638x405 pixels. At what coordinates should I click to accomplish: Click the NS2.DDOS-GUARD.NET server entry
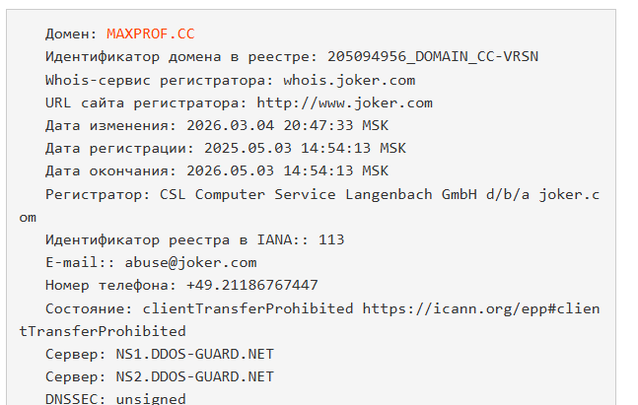(x=190, y=376)
